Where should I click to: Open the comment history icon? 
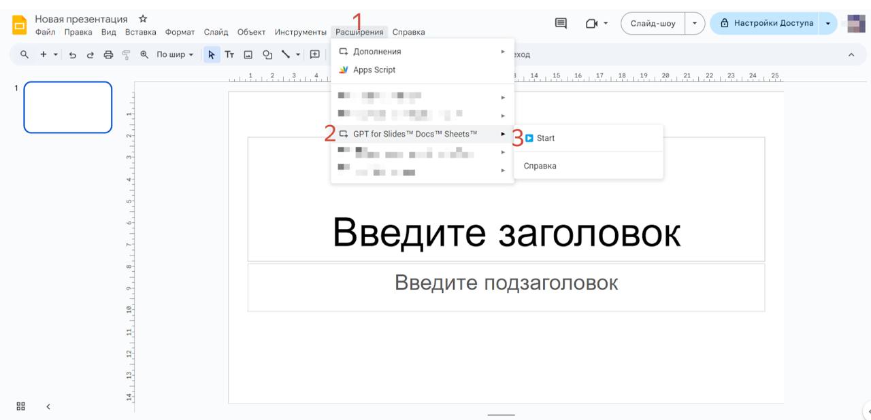tap(561, 23)
